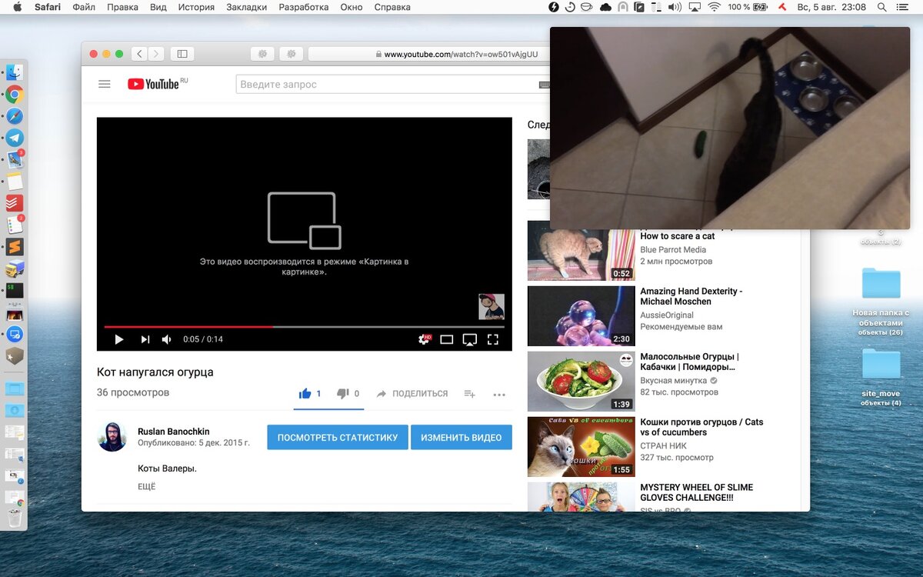Open Telegram from the Dock
Screen dimensions: 923x577
tap(15, 138)
